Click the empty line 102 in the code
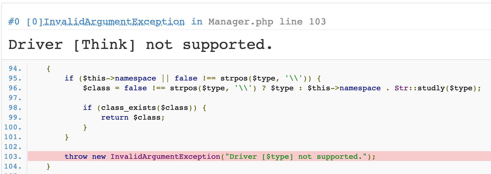The width and height of the screenshot is (491, 174). (164, 147)
